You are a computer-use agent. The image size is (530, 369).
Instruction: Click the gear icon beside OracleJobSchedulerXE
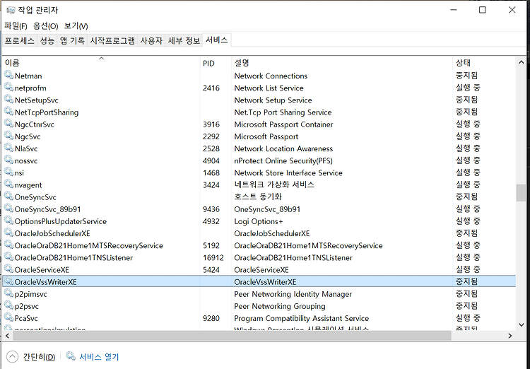pyautogui.click(x=8, y=233)
